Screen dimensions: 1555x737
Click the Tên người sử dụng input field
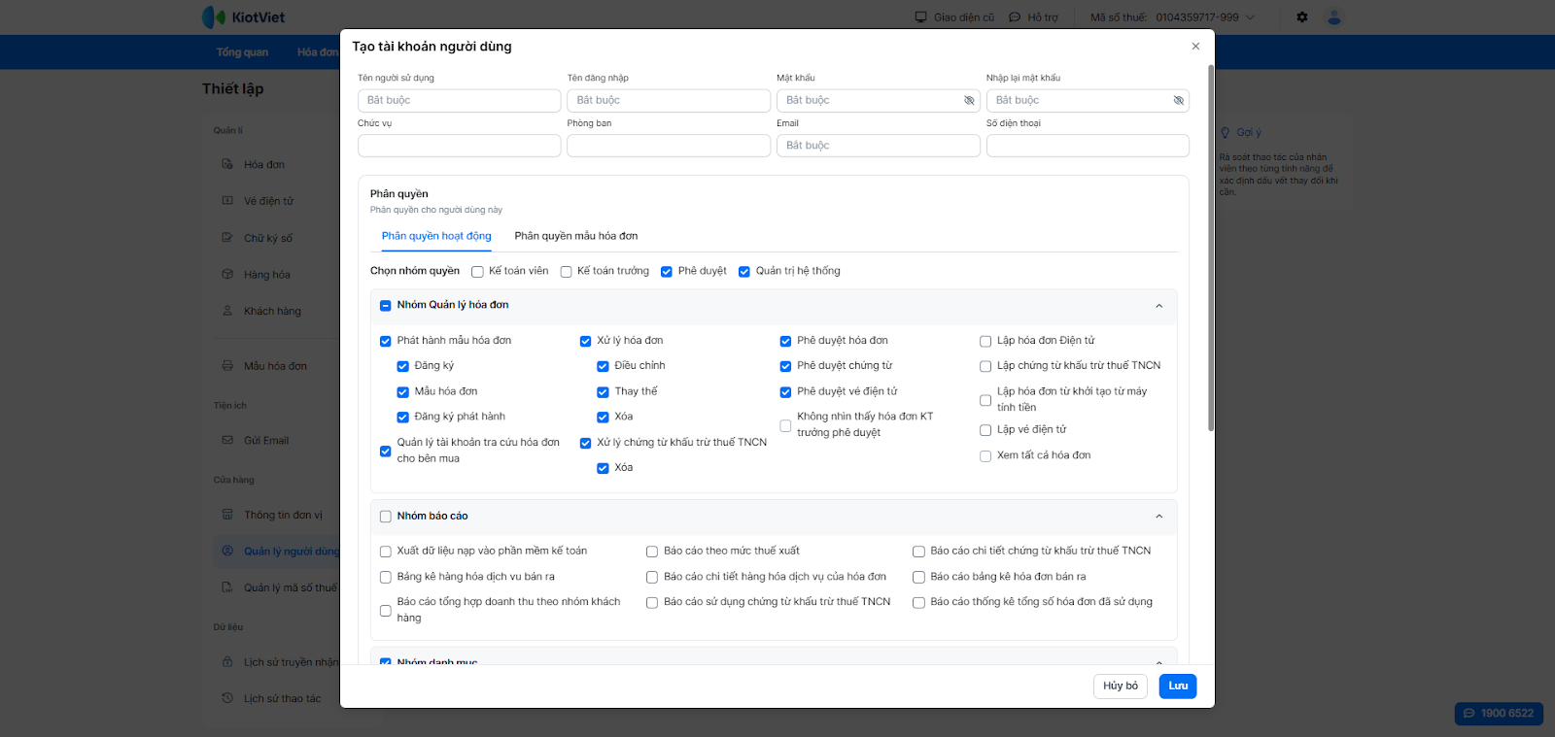459,100
